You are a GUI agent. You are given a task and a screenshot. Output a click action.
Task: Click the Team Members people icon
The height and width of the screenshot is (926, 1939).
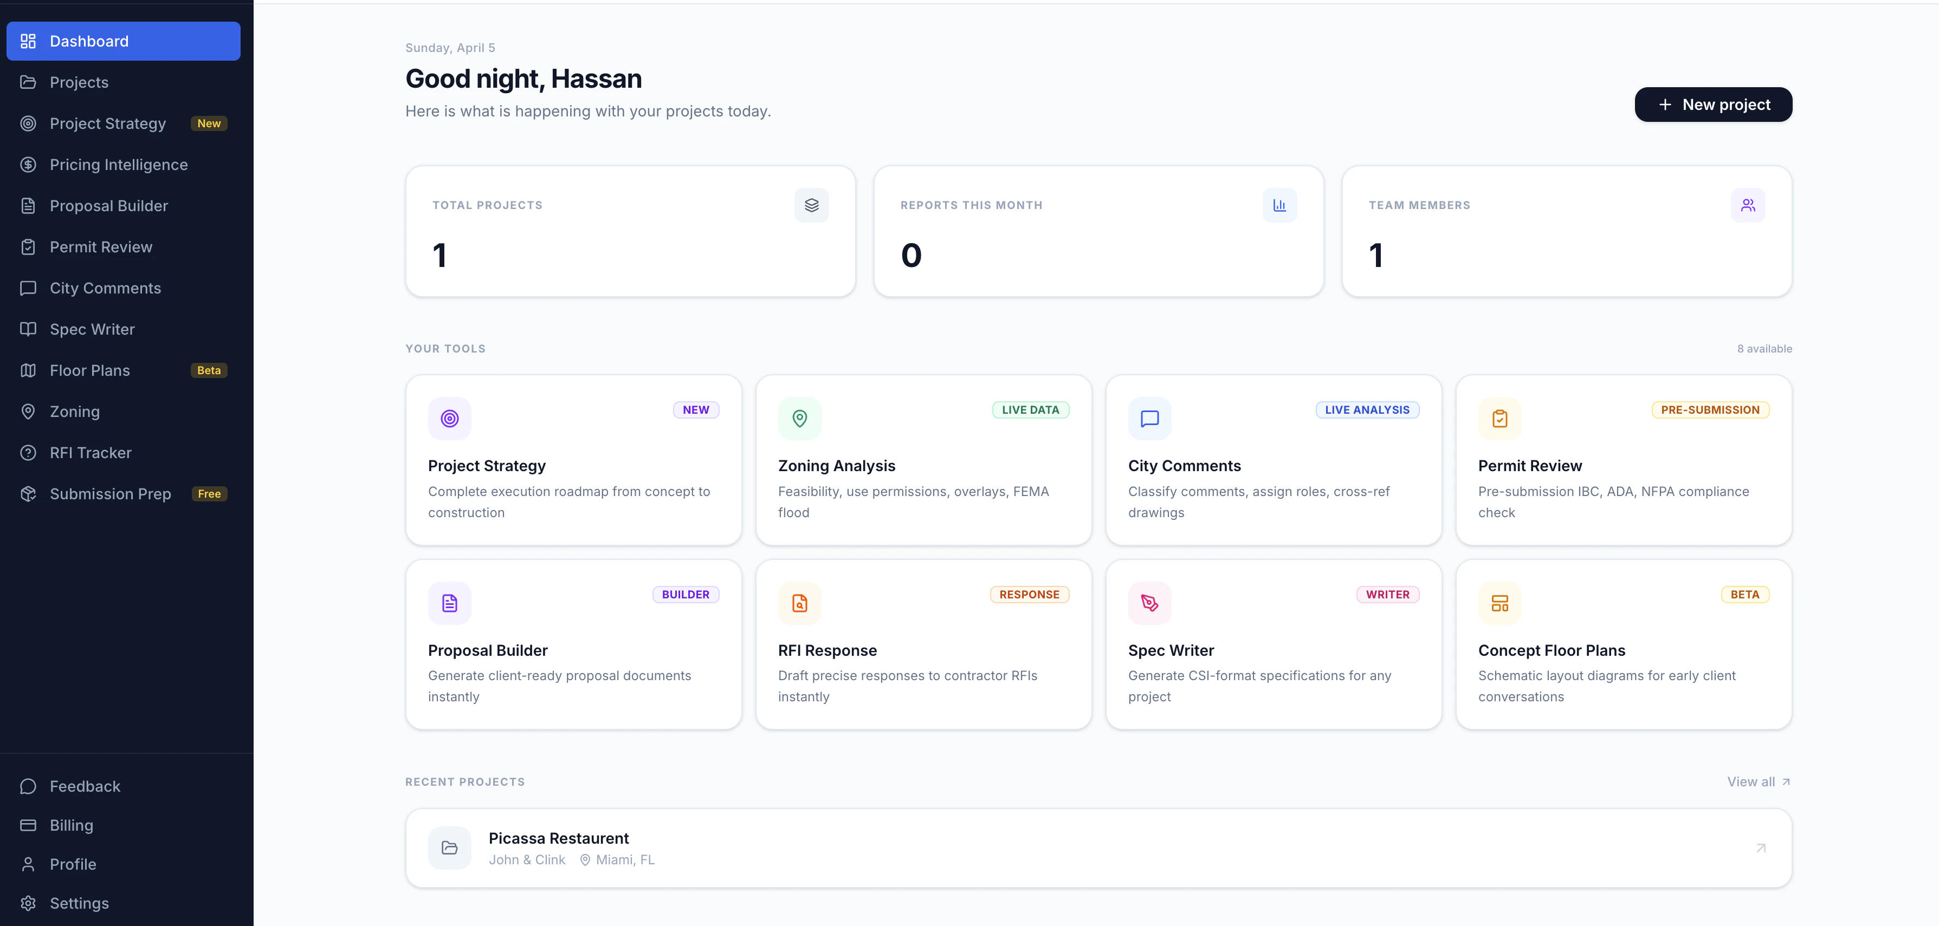(x=1747, y=205)
